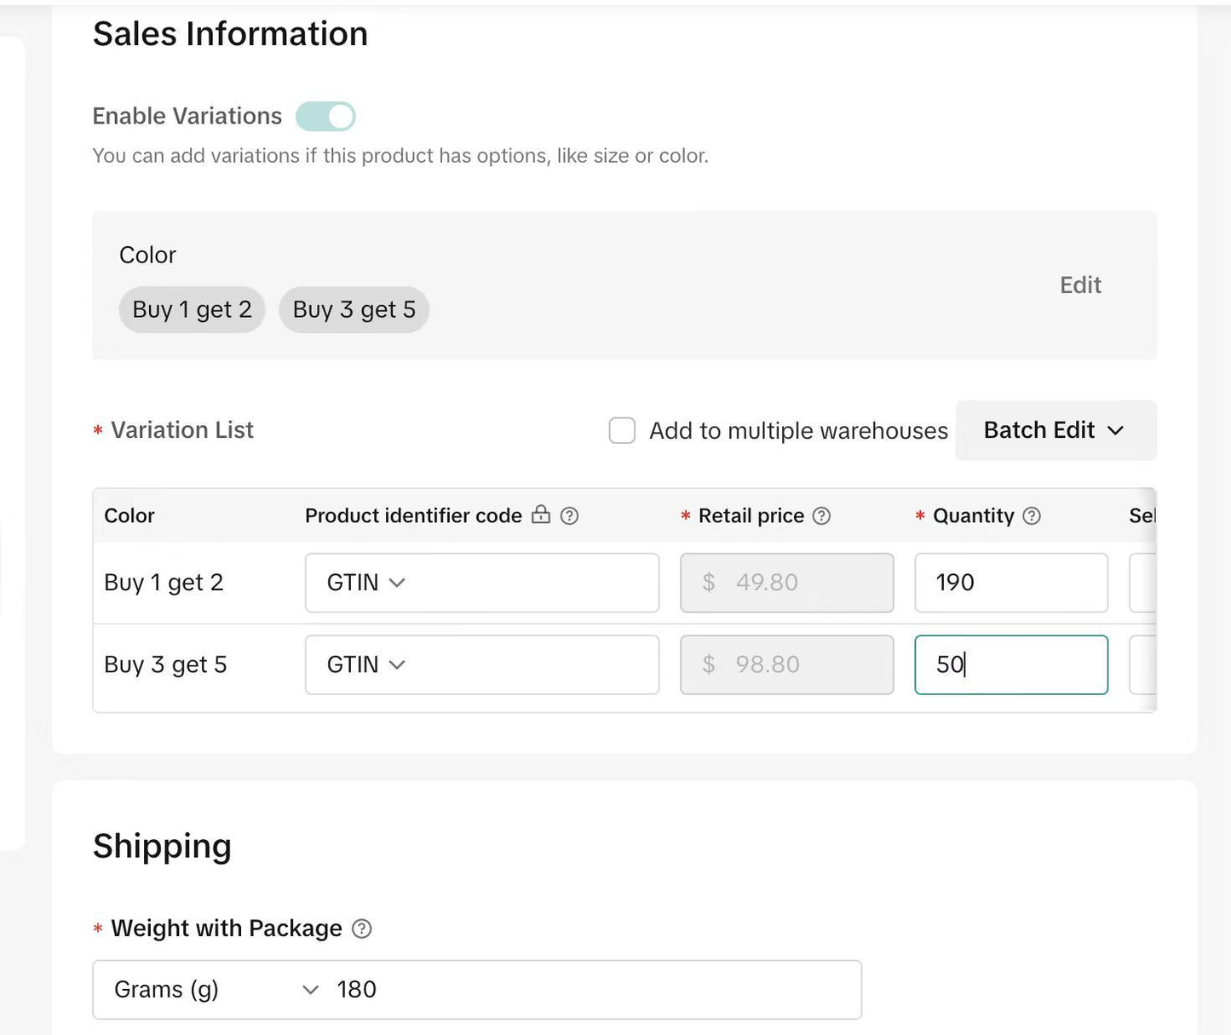Viewport: 1231px width, 1035px height.
Task: Click Edit link in Color variation box
Action: (x=1079, y=285)
